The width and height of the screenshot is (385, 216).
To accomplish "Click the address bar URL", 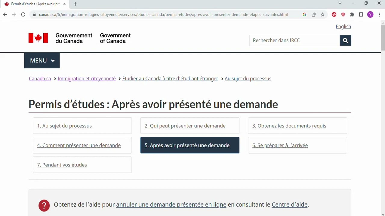I will pyautogui.click(x=163, y=14).
